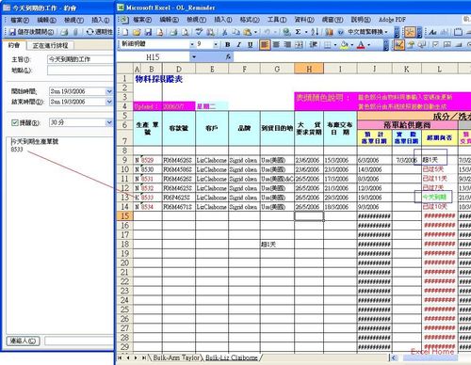Undo the last action in Excel
The height and width of the screenshot is (365, 471).
(x=268, y=32)
